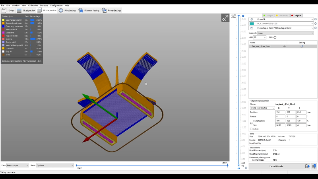318x179 pixels.
Task: Click the send G-code to printer icon
Action: click(x=307, y=166)
